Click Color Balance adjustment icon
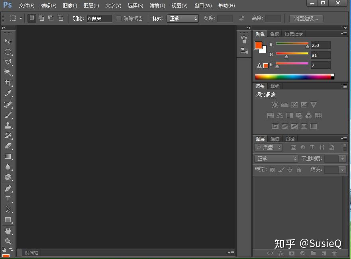This screenshot has height=259, width=351. [x=280, y=115]
